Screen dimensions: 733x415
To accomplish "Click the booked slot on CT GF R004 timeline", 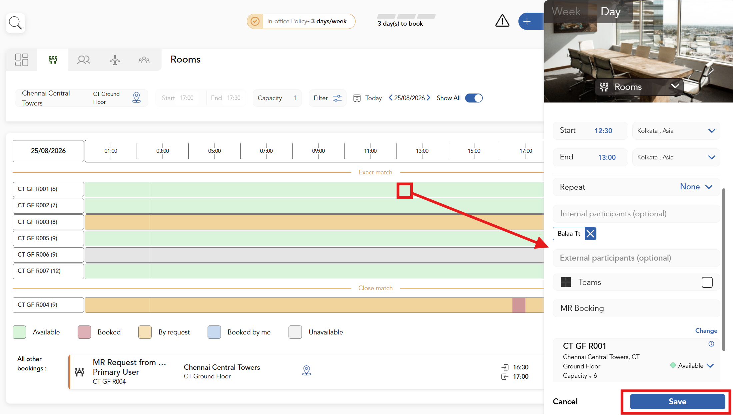I will [519, 305].
